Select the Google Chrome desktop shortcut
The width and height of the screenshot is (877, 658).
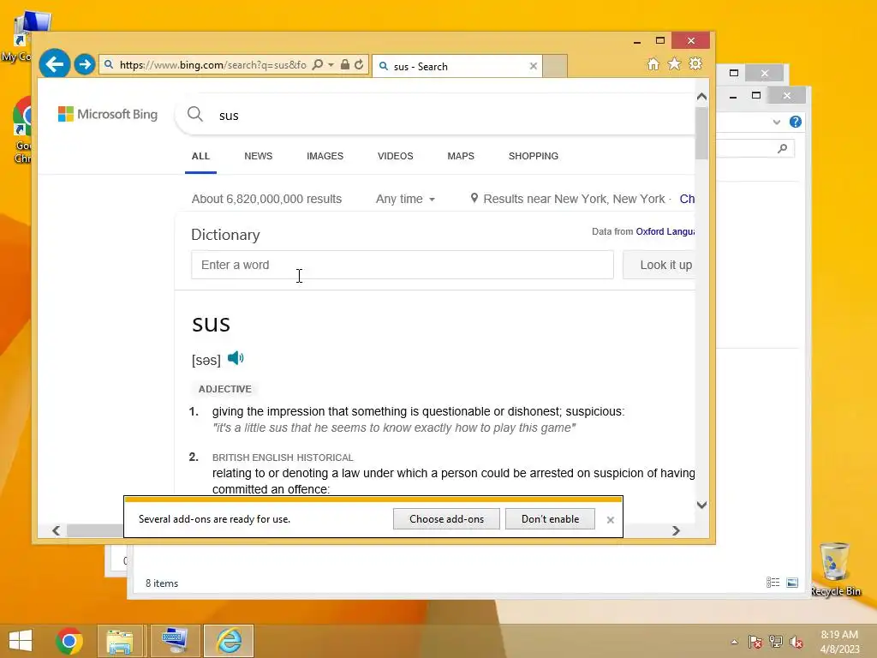coord(22,130)
